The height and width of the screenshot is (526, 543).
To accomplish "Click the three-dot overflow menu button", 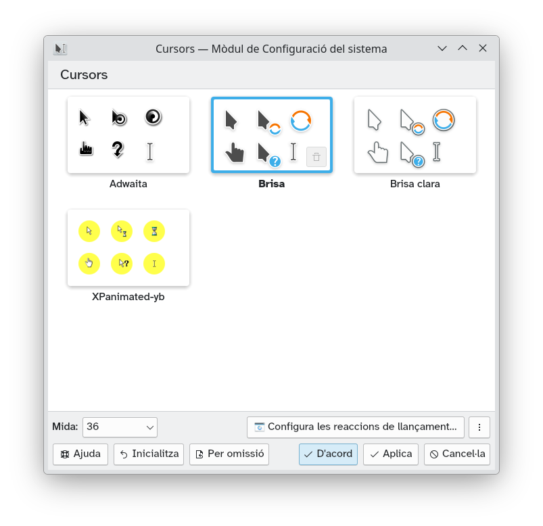I will click(479, 427).
